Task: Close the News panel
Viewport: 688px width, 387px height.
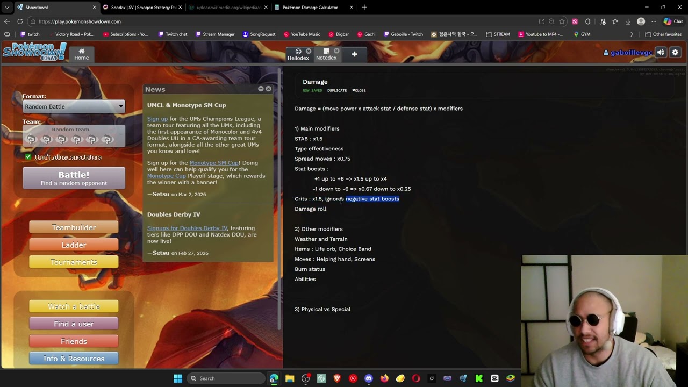Action: (x=268, y=89)
